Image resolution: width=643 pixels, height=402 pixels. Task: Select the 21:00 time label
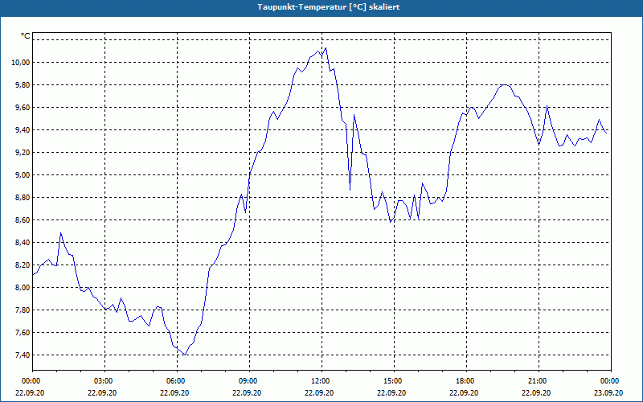click(537, 381)
